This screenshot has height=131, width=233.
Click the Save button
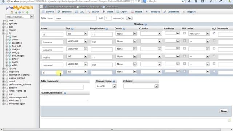(224, 111)
